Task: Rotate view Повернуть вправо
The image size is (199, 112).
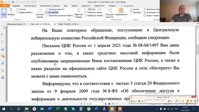Action: [x=93, y=16]
